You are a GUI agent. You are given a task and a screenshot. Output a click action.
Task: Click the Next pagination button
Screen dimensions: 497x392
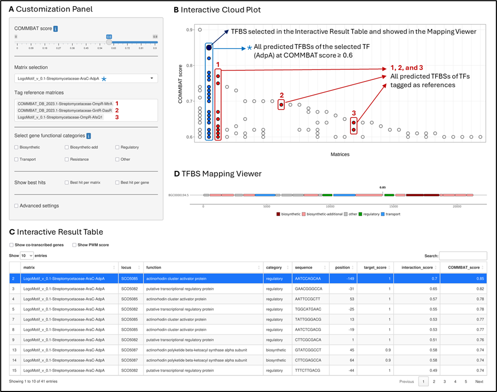(x=479, y=381)
